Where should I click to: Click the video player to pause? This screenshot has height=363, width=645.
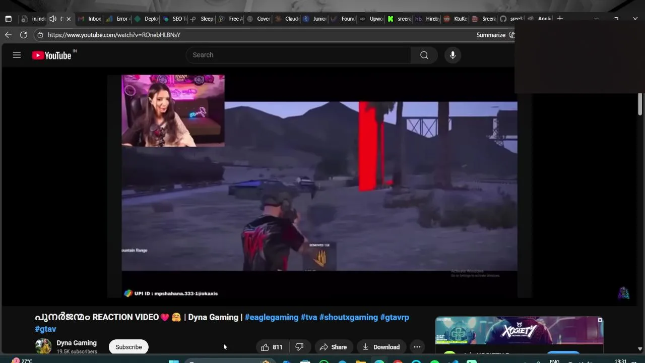[319, 187]
